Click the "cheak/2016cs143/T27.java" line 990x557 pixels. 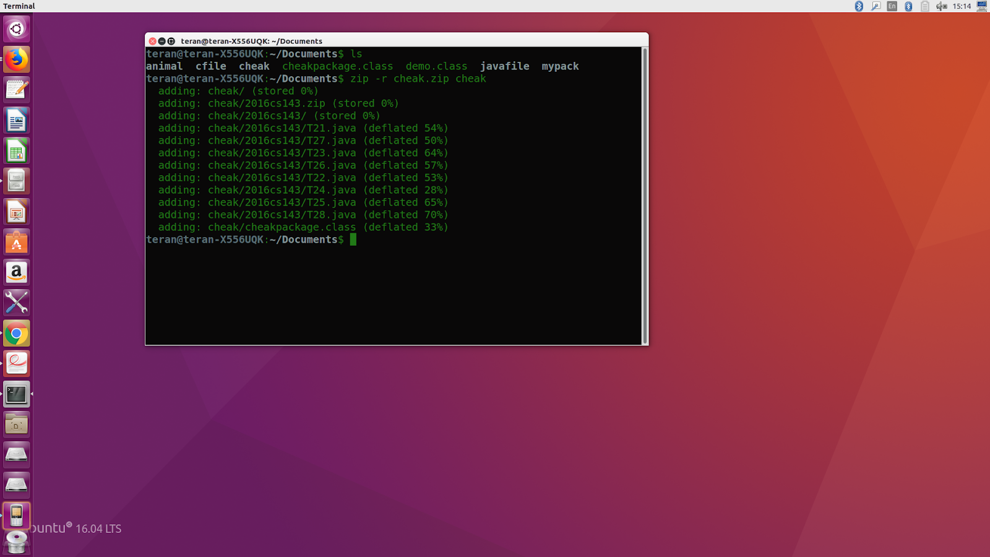coord(303,140)
